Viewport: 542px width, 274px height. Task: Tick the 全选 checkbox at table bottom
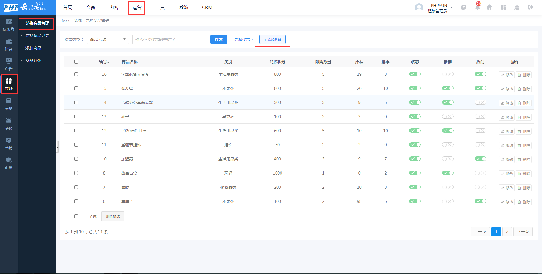tap(76, 216)
